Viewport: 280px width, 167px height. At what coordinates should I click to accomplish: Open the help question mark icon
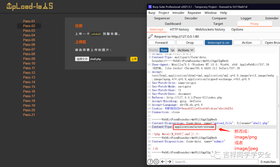click(150, 162)
